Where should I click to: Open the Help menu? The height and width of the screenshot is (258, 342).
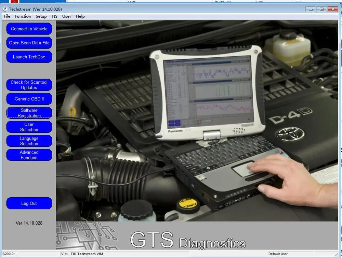pyautogui.click(x=80, y=16)
